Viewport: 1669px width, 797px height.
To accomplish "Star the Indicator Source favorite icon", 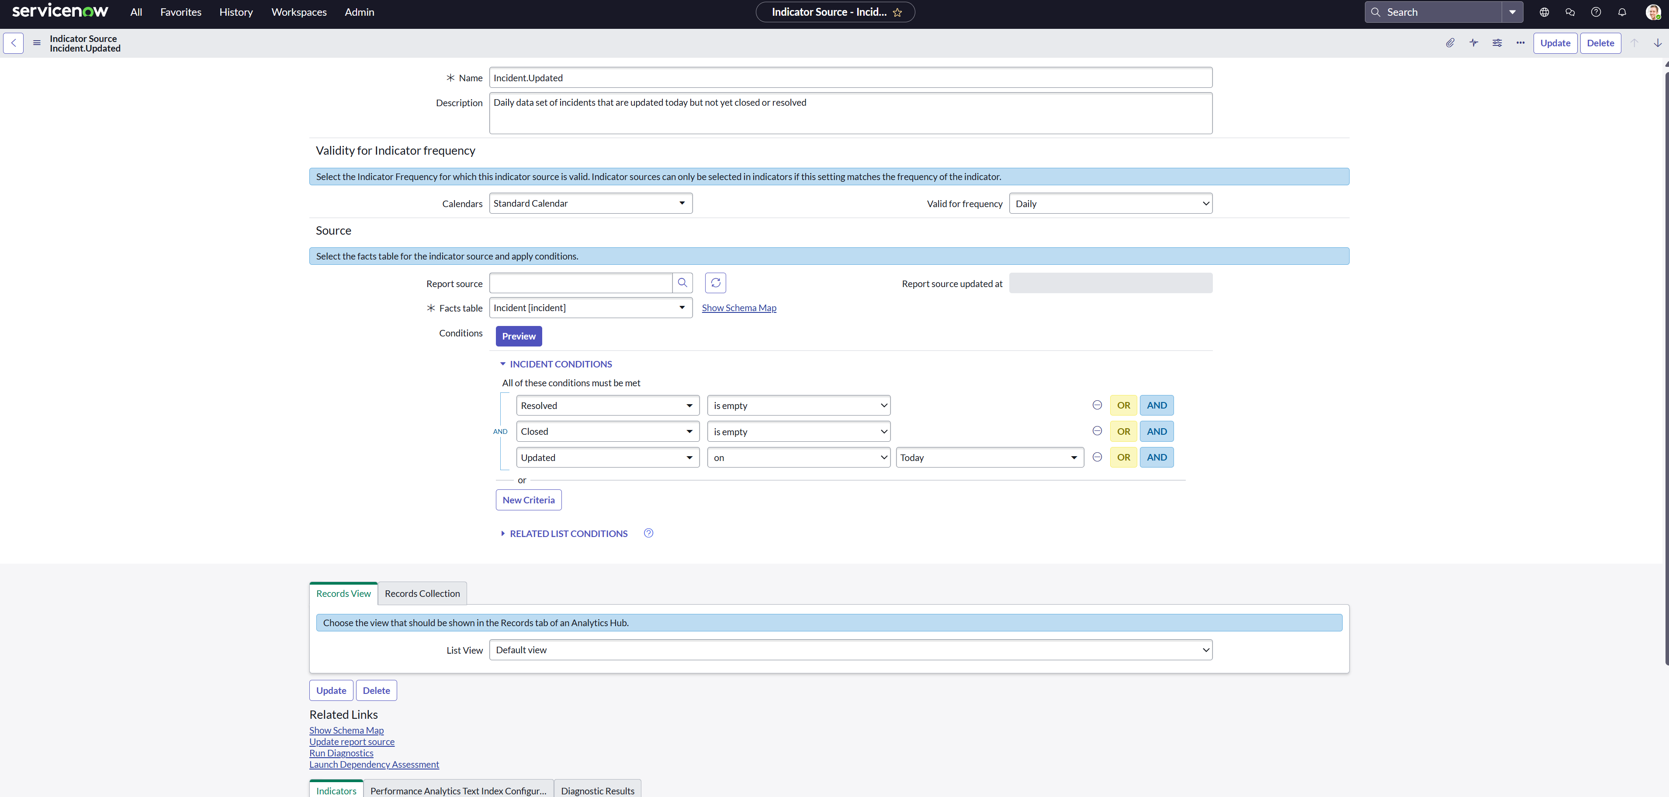I will (897, 12).
